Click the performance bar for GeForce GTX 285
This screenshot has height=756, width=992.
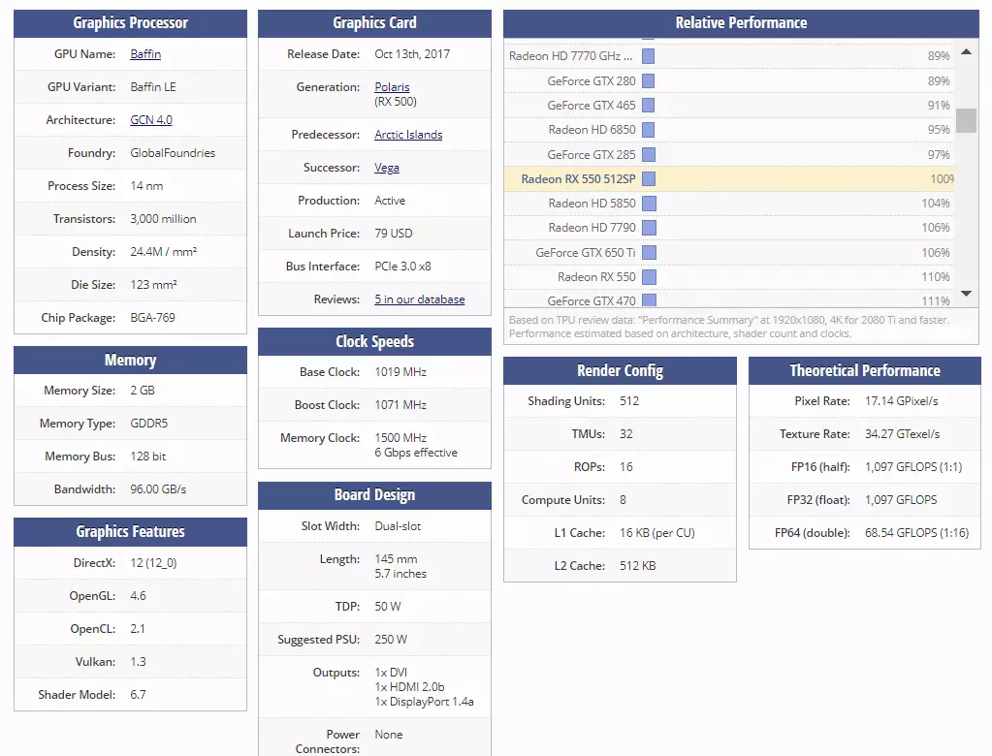click(x=648, y=155)
